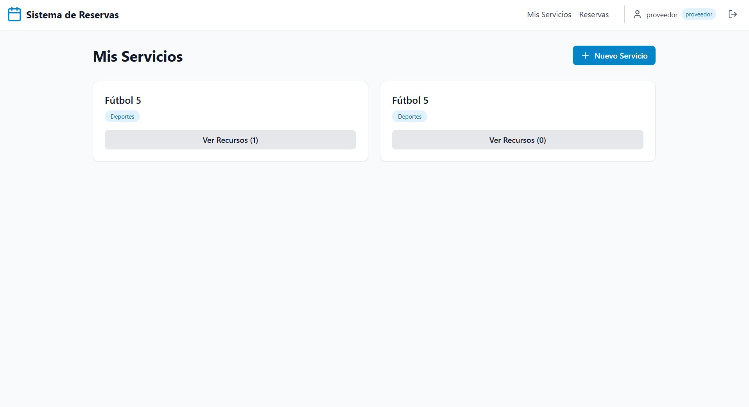Open Ver Recursos (1) button
The height and width of the screenshot is (407, 749).
click(x=230, y=140)
